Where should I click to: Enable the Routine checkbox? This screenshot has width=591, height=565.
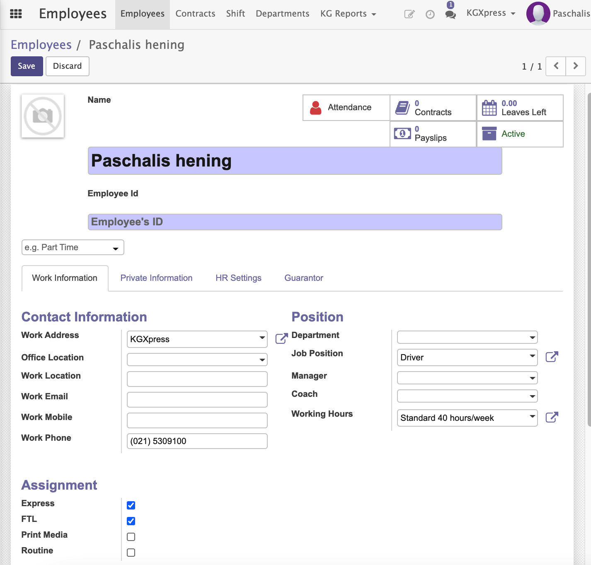(x=131, y=553)
